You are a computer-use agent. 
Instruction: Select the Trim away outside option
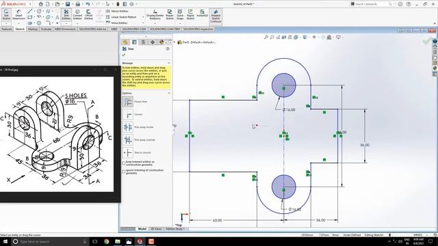[x=128, y=140]
